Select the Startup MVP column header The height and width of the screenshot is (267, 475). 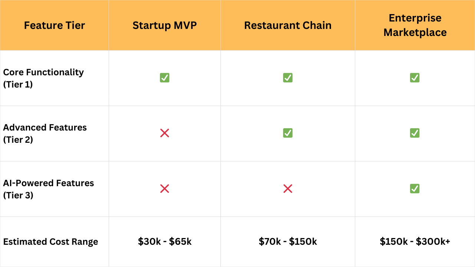164,25
